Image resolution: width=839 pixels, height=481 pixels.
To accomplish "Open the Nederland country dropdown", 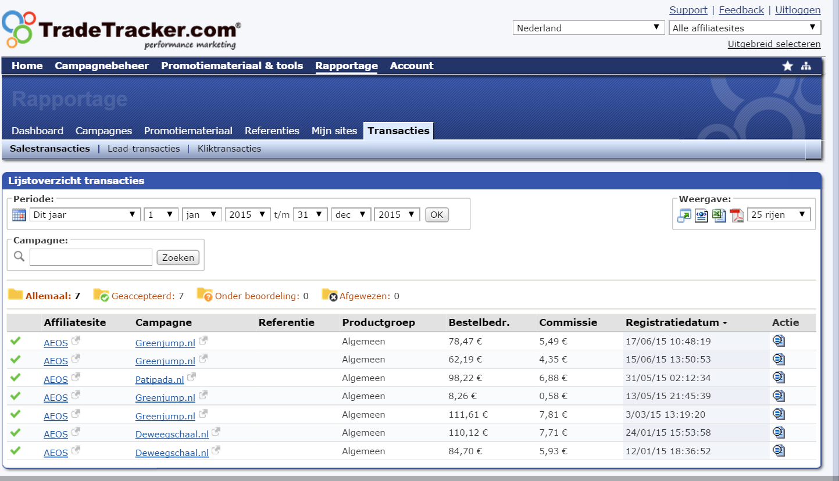I will (589, 28).
